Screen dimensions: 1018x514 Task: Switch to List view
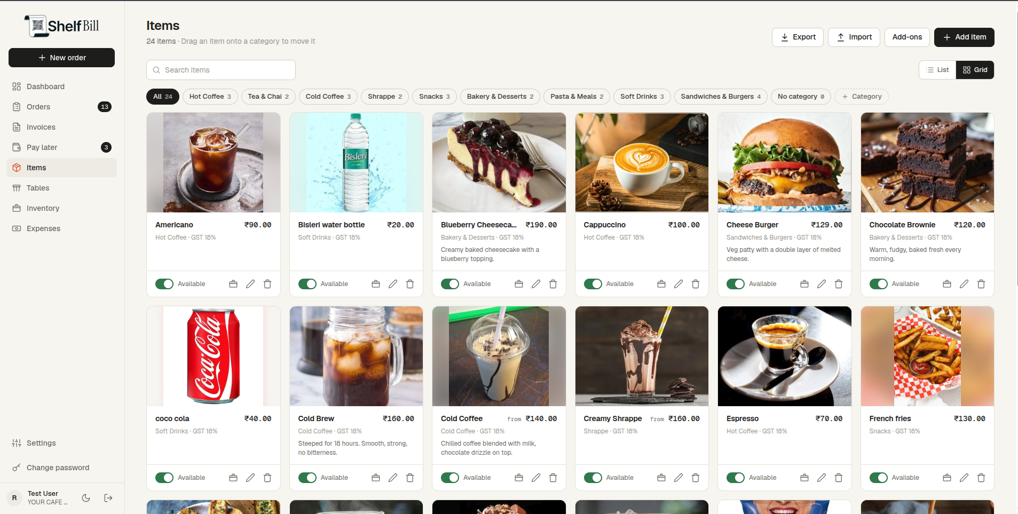(x=937, y=70)
